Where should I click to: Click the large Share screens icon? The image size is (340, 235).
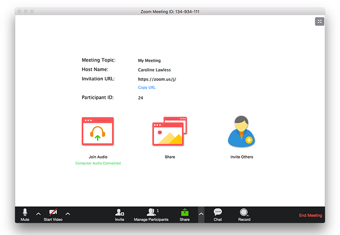coord(170,131)
